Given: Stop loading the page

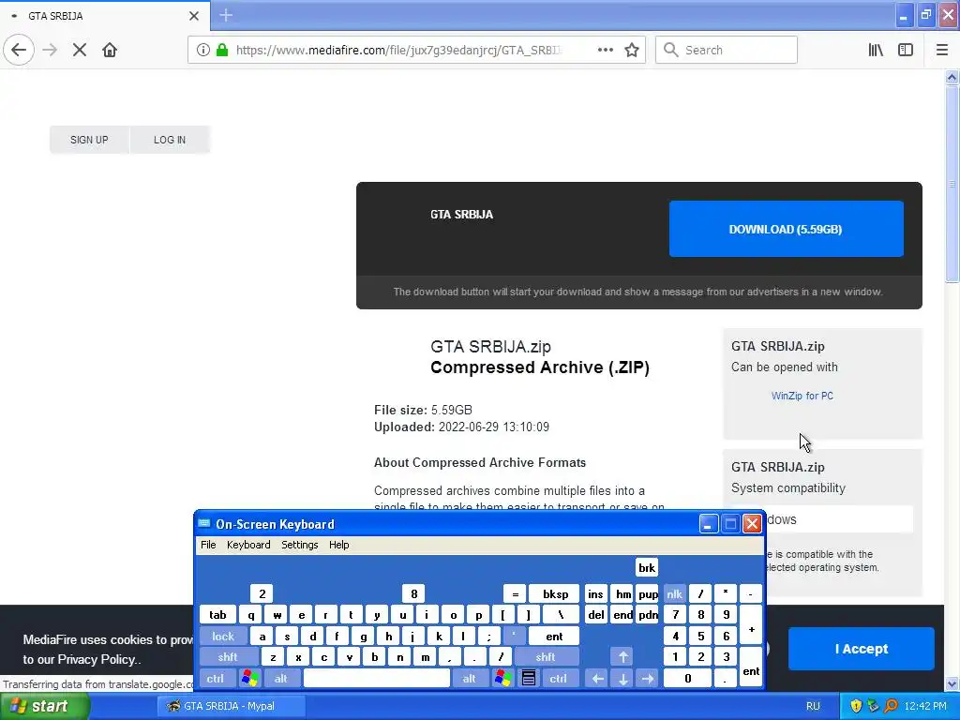Looking at the screenshot, I should (x=80, y=50).
